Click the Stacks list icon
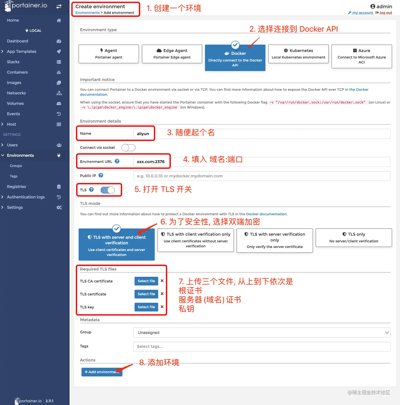400x405 pixels. coord(59,62)
